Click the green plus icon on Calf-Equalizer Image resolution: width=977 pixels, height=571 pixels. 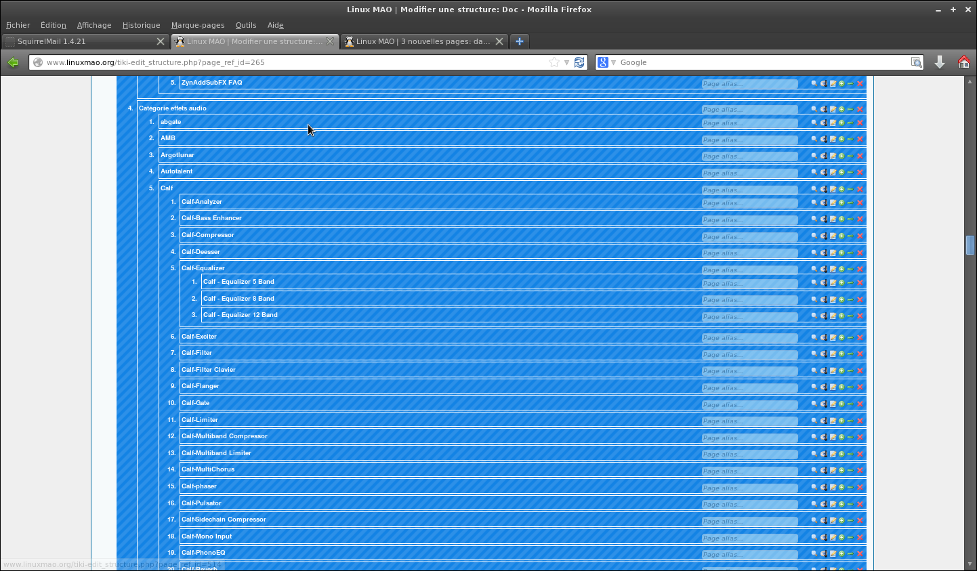coord(841,269)
